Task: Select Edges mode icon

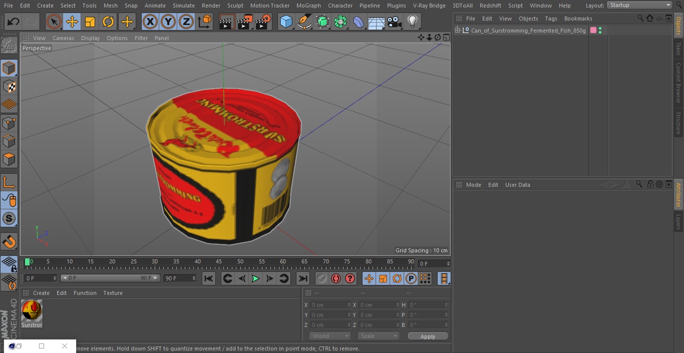Action: [x=9, y=141]
